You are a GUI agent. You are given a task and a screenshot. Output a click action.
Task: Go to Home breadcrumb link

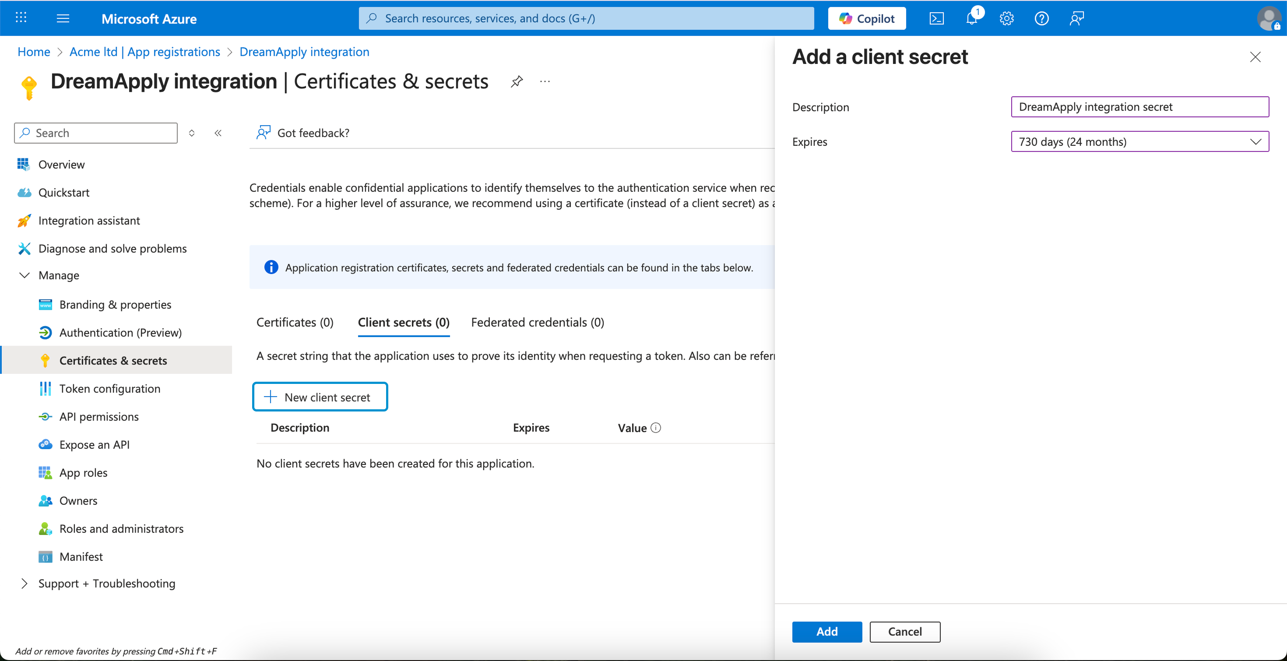point(33,52)
